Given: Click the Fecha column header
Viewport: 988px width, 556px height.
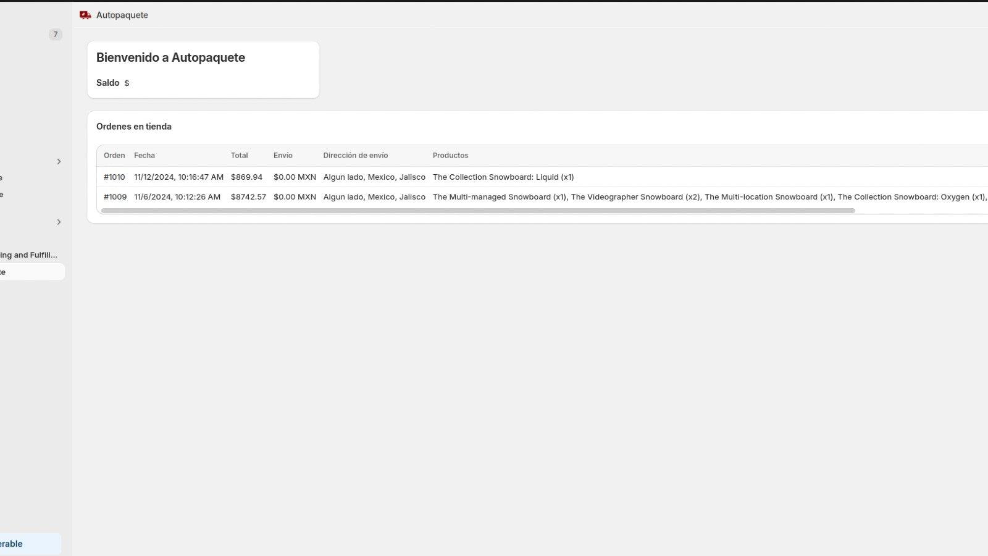Looking at the screenshot, I should [x=144, y=156].
